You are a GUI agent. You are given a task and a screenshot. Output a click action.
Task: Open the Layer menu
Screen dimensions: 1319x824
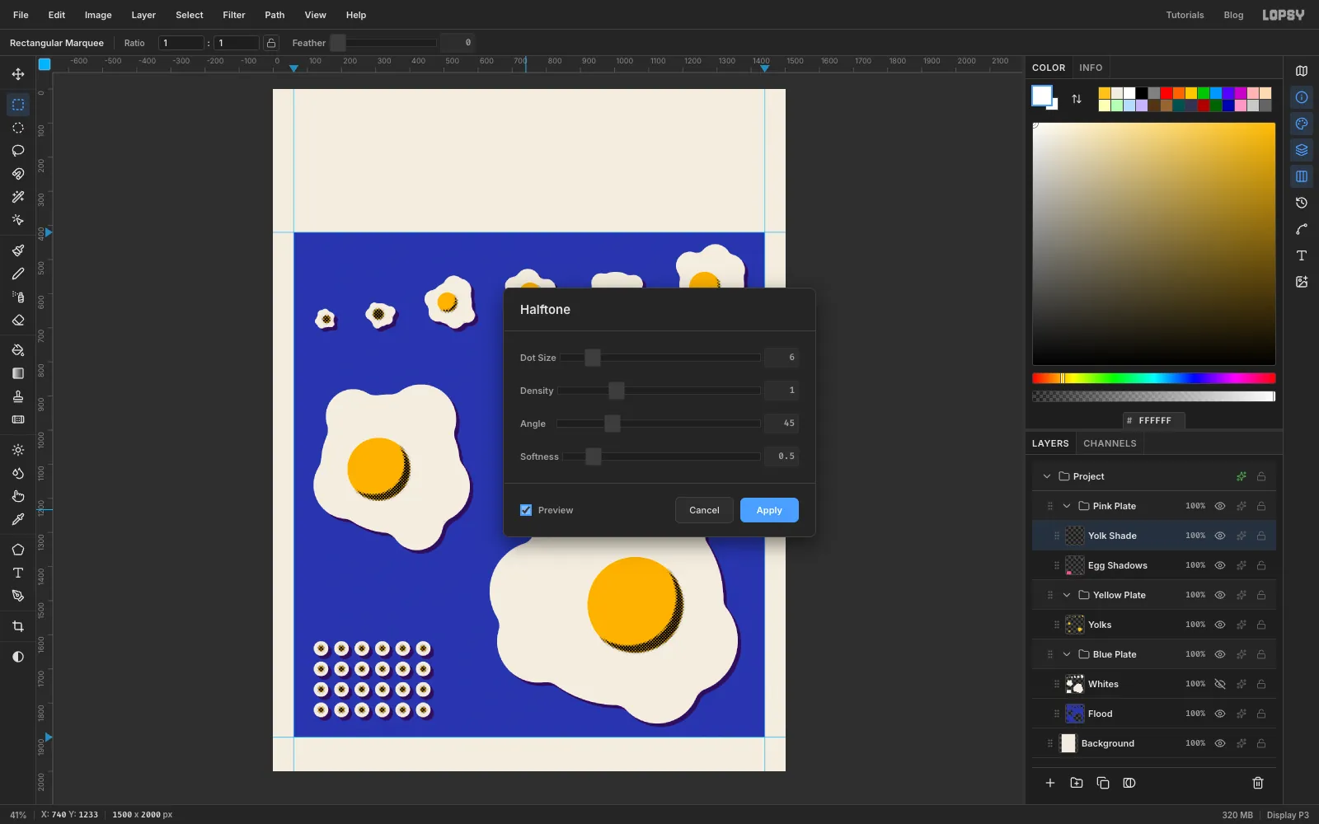pyautogui.click(x=143, y=15)
